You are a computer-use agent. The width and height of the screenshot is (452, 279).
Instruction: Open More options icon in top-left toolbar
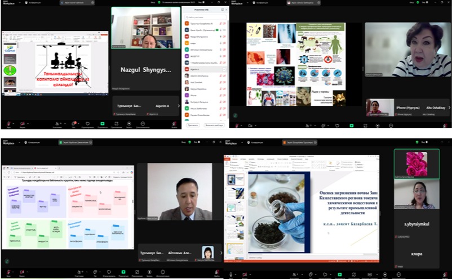pos(143,123)
